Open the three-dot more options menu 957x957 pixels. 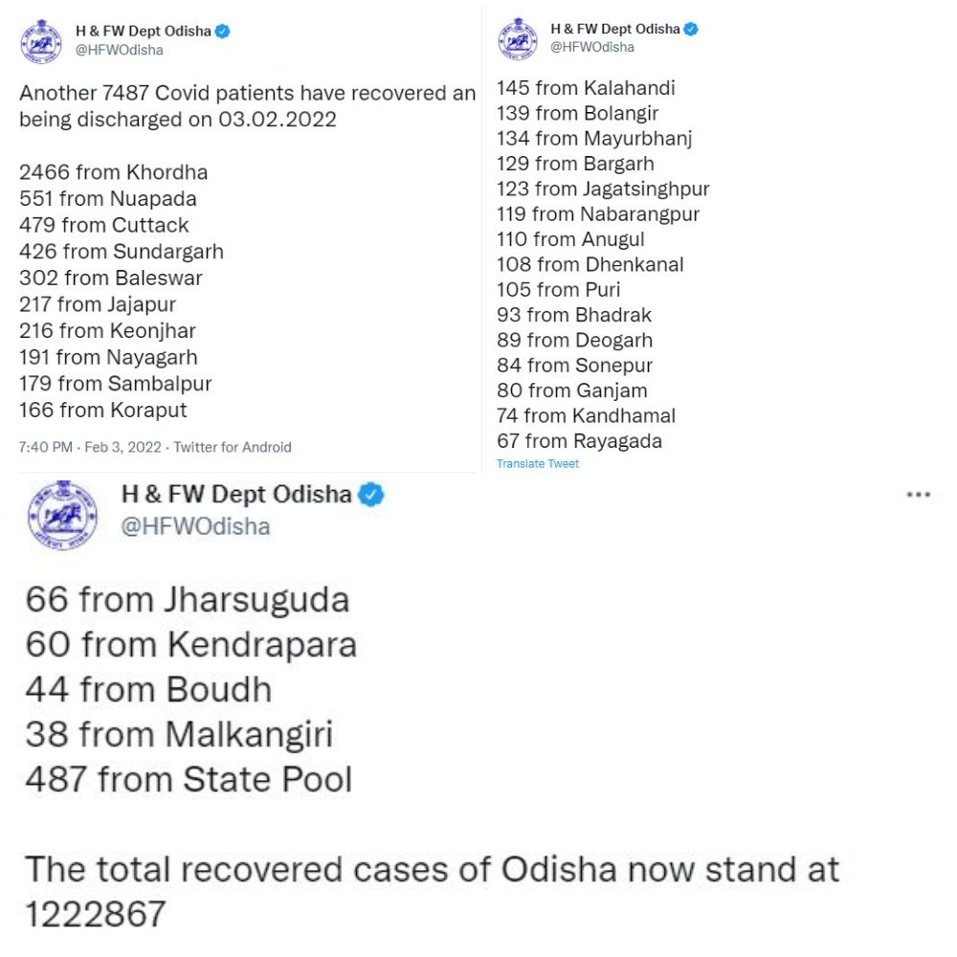pyautogui.click(x=918, y=495)
